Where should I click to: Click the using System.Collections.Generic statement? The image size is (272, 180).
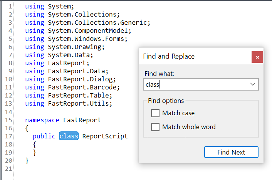pyautogui.click(x=87, y=22)
